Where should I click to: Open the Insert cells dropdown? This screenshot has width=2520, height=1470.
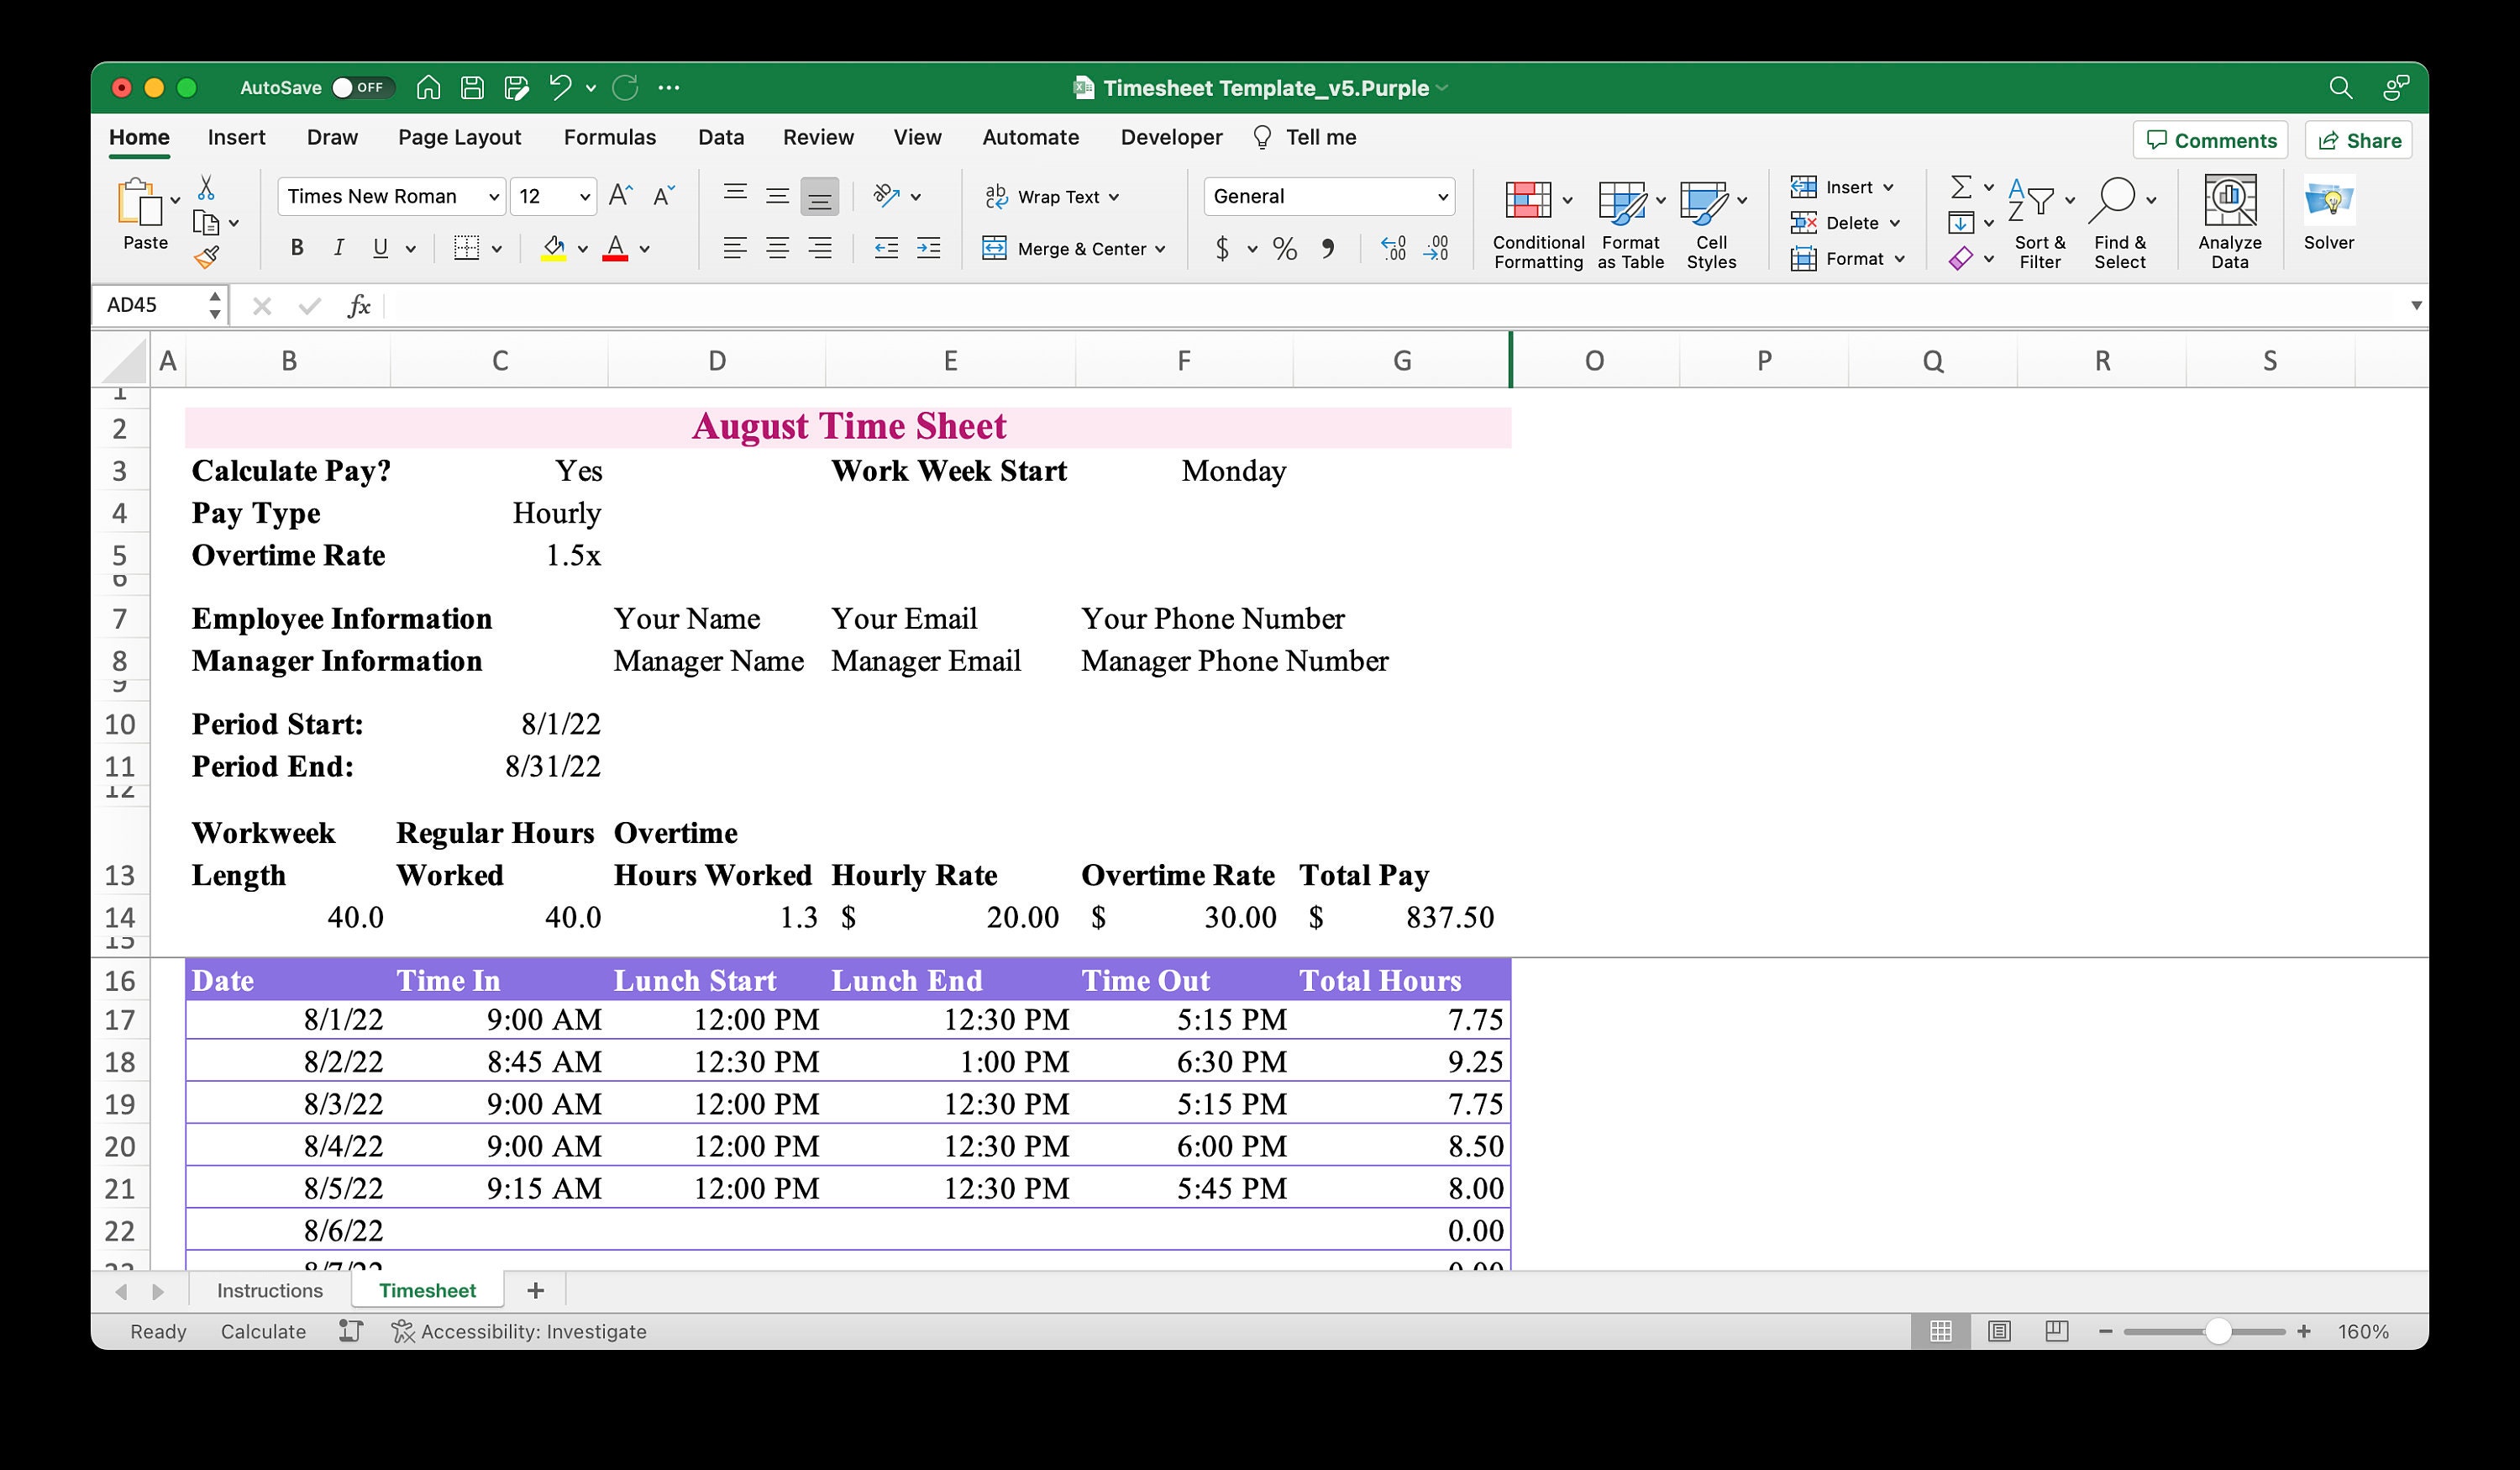(1888, 187)
